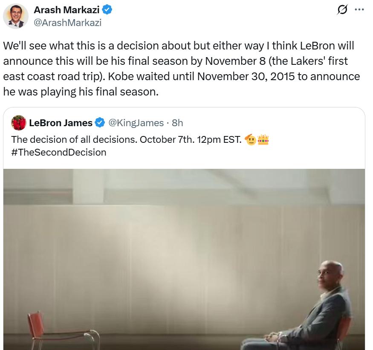This screenshot has height=350, width=373.
Task: Click the text "The decision of all decisions"
Action: pos(73,139)
